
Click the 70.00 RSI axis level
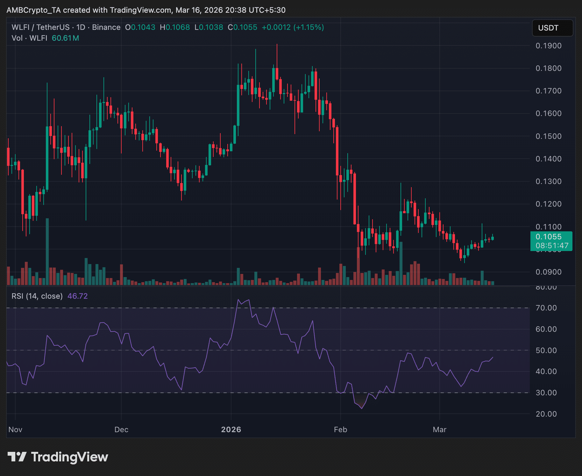[546, 308]
